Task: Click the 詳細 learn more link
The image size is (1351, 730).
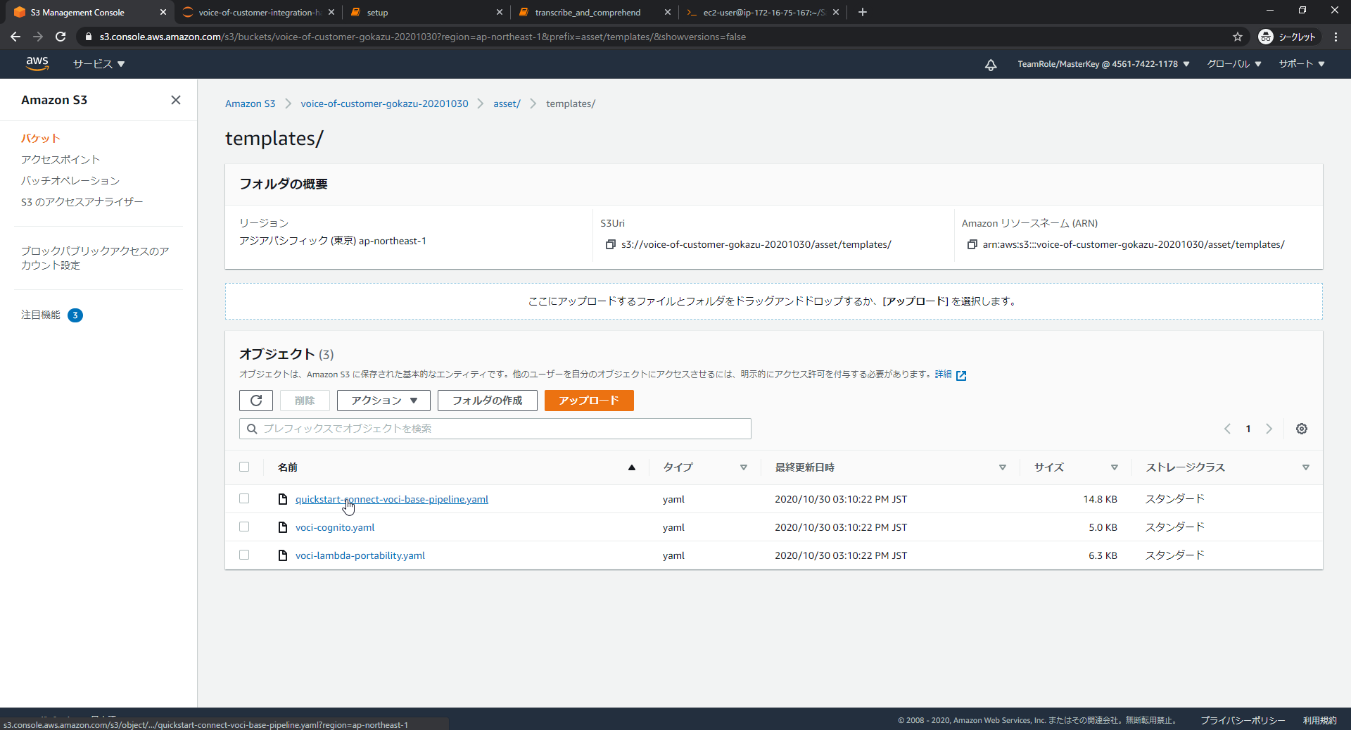Action: point(943,375)
